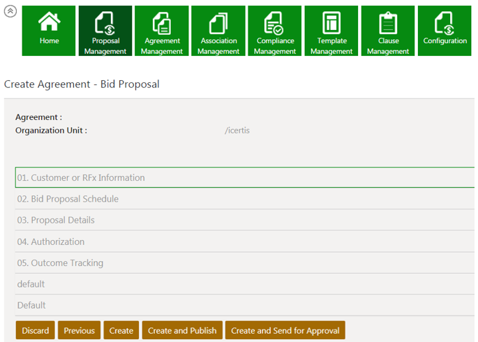
Task: Open the Configuration tile
Action: coord(445,31)
